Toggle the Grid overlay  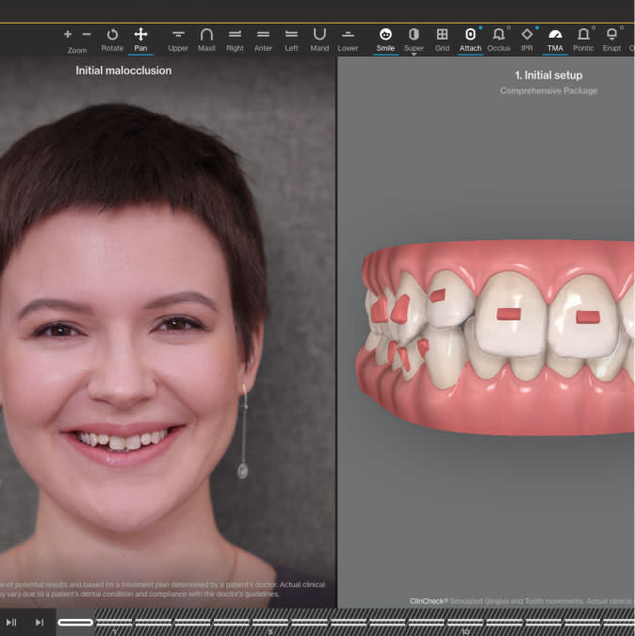(x=442, y=35)
